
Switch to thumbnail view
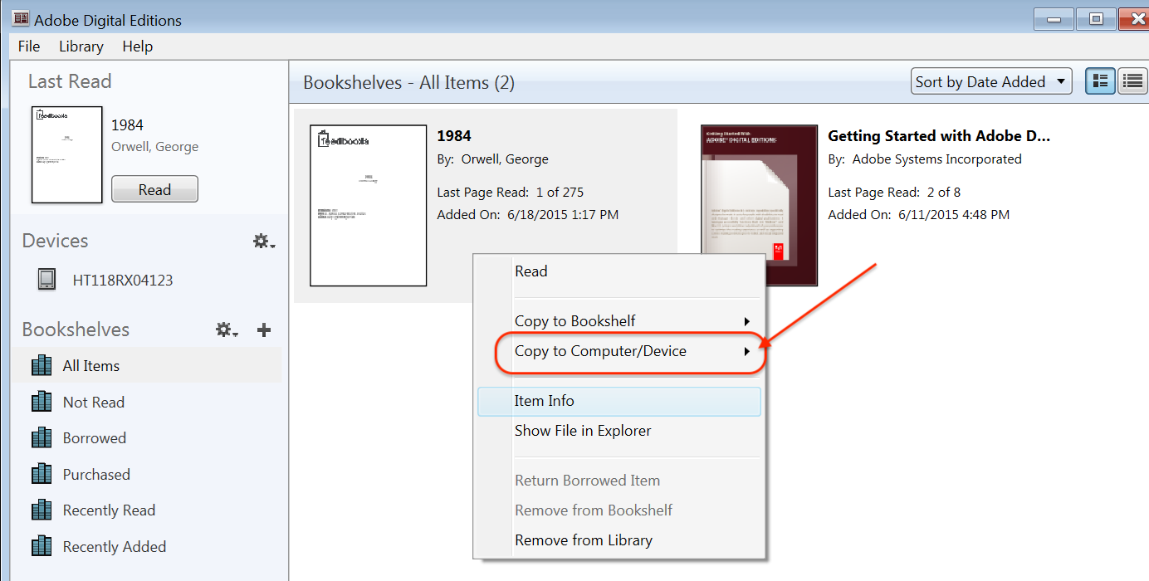pos(1101,81)
